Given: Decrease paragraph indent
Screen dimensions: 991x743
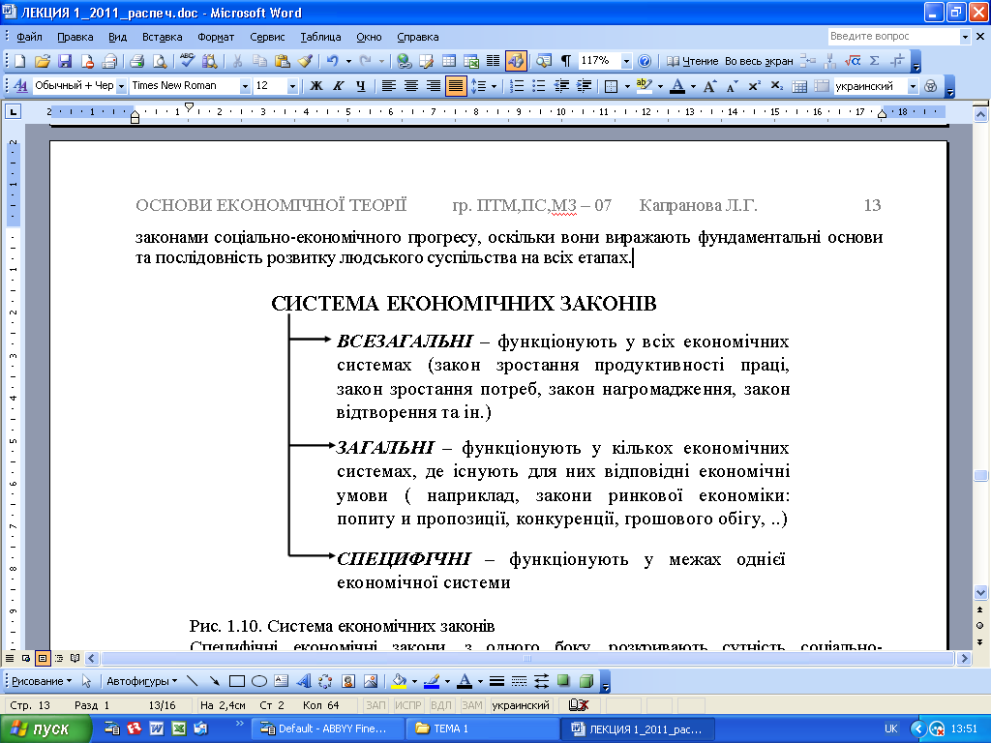Looking at the screenshot, I should (x=561, y=86).
